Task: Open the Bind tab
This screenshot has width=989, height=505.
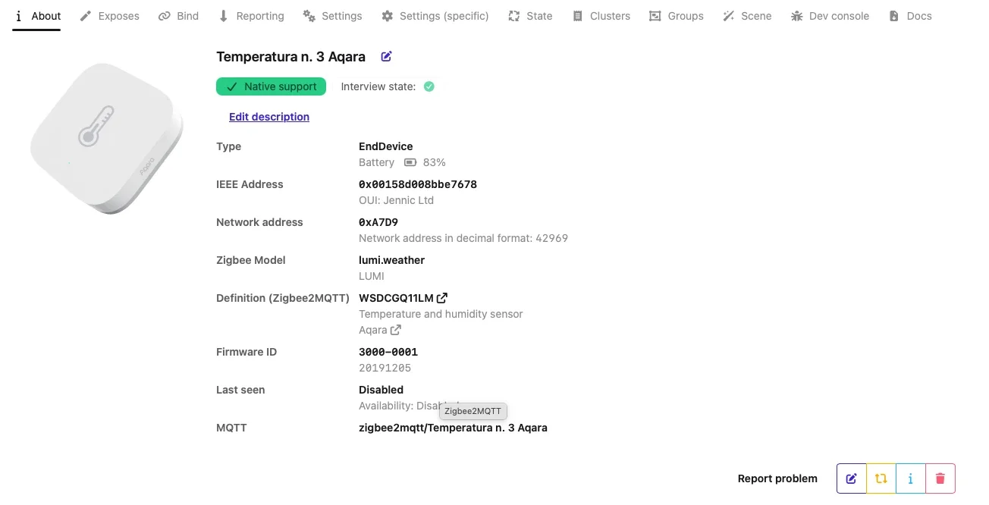Action: point(178,16)
